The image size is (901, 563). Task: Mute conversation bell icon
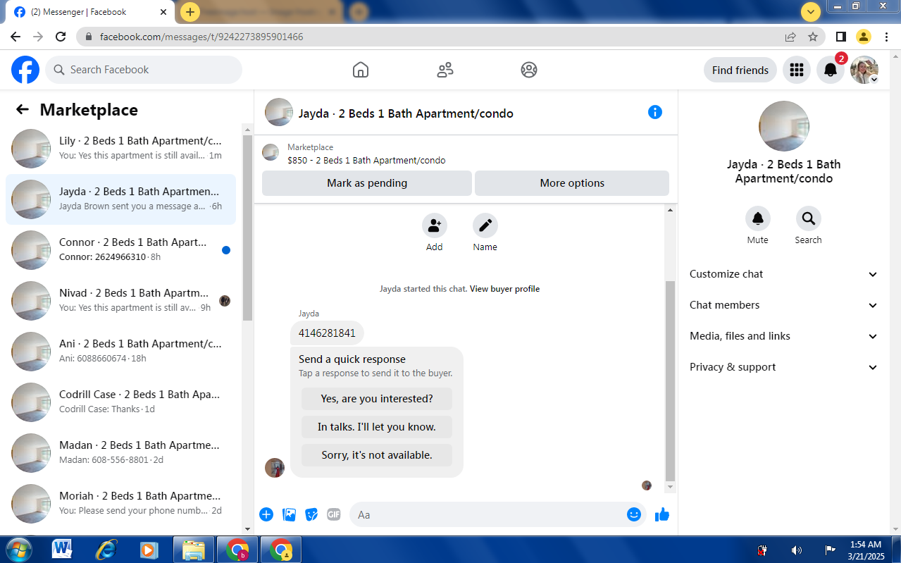coord(758,218)
